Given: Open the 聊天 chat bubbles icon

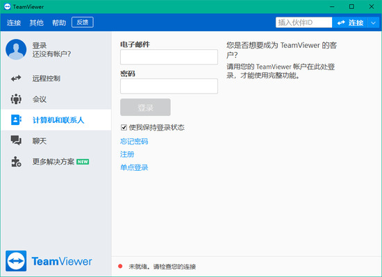Looking at the screenshot, I should pos(16,140).
